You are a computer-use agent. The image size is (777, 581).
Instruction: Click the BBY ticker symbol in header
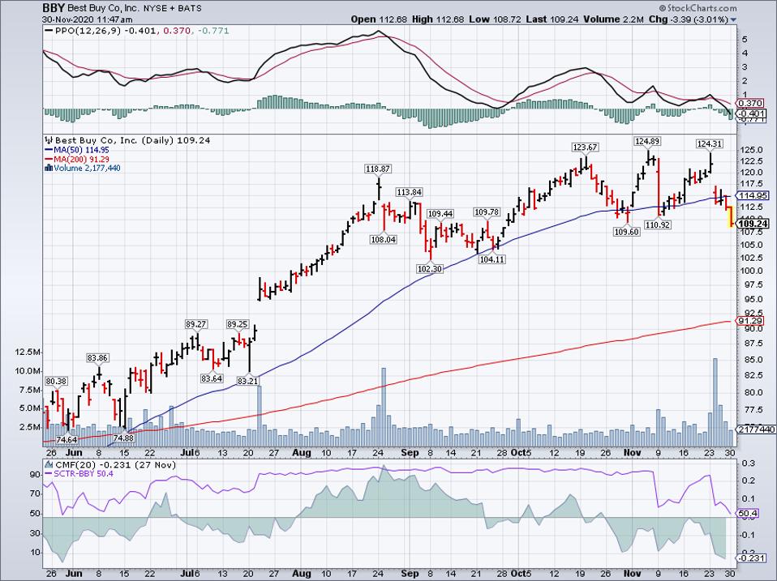click(x=52, y=8)
